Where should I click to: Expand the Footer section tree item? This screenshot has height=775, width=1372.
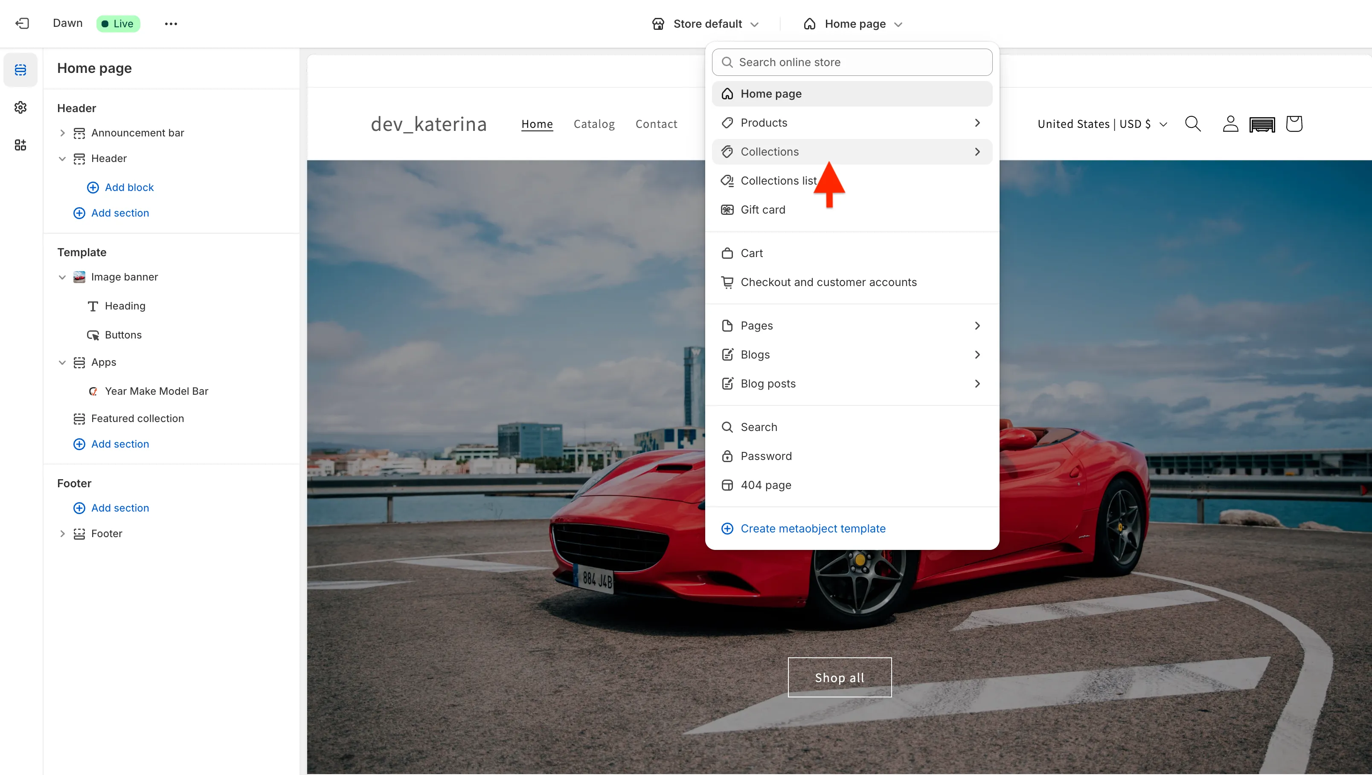point(62,534)
